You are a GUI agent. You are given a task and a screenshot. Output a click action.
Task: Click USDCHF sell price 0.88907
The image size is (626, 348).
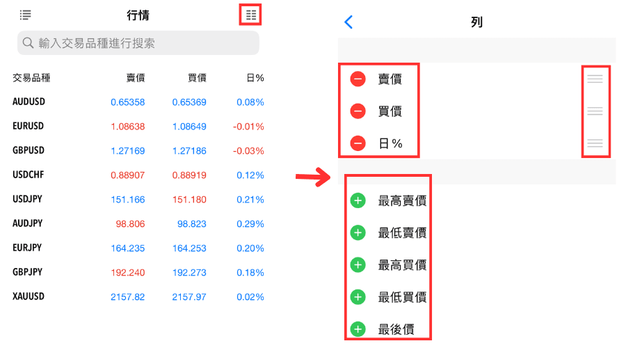coord(128,175)
